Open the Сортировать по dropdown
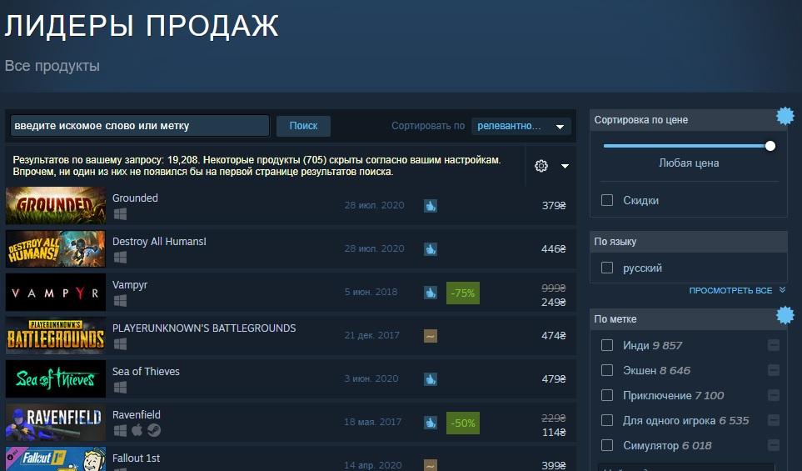 tap(521, 126)
